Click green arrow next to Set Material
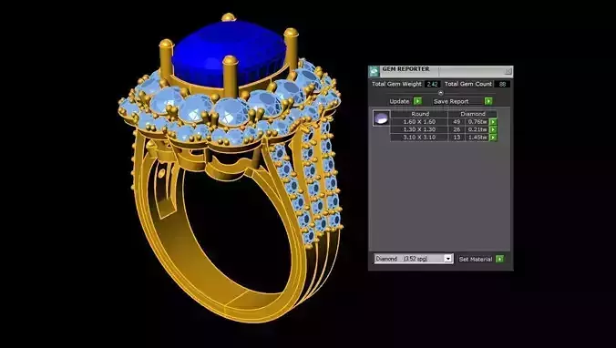Image resolution: width=616 pixels, height=348 pixels. coord(499,259)
